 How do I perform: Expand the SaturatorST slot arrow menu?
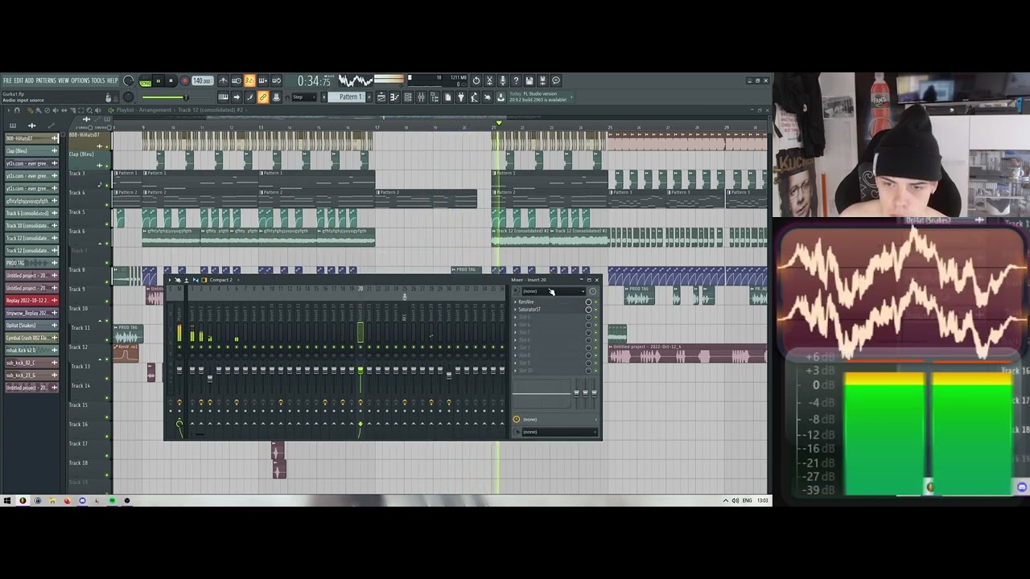click(515, 310)
